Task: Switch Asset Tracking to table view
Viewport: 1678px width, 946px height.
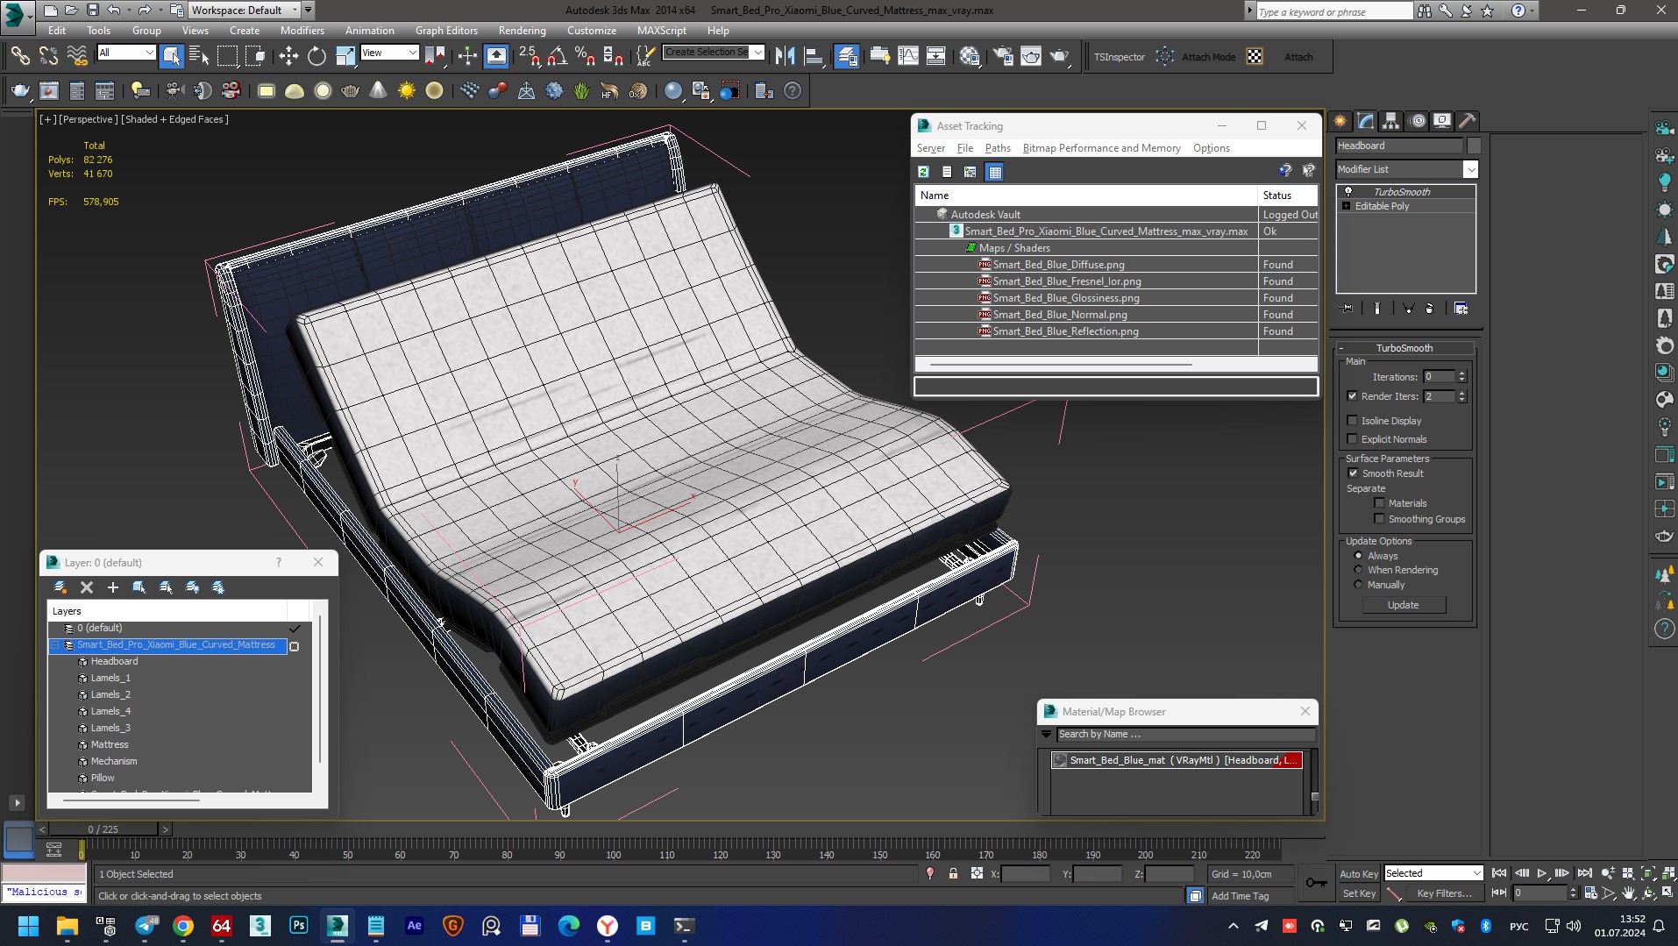Action: (994, 172)
